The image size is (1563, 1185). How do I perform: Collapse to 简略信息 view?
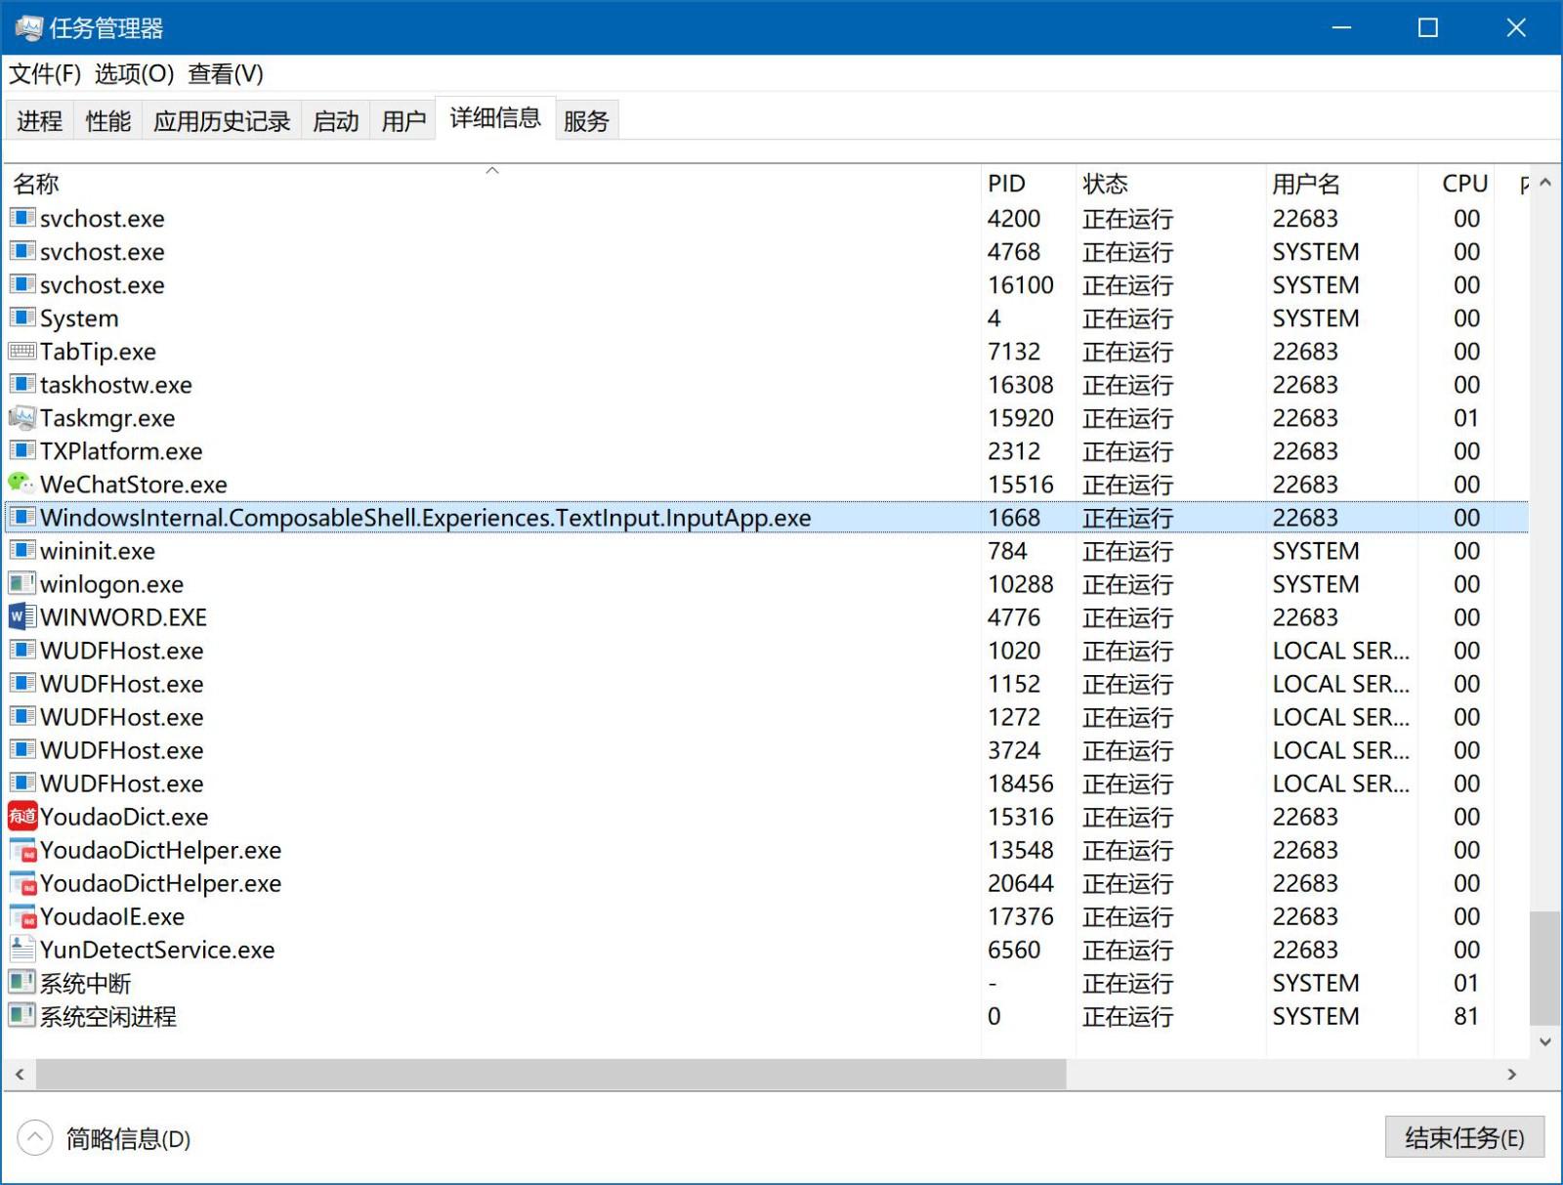[105, 1138]
